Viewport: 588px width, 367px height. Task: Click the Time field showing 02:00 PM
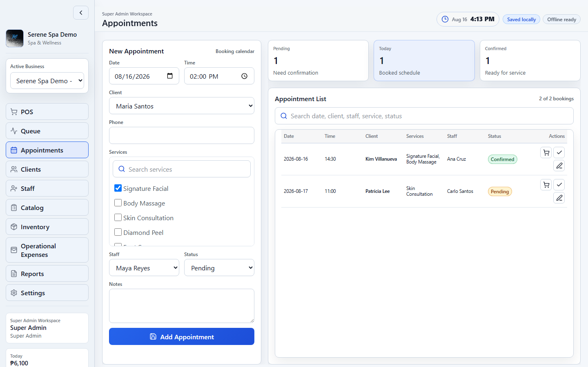219,76
